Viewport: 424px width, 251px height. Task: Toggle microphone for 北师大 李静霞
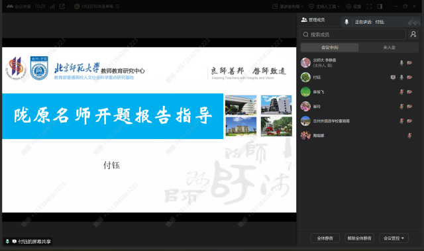tap(401, 63)
